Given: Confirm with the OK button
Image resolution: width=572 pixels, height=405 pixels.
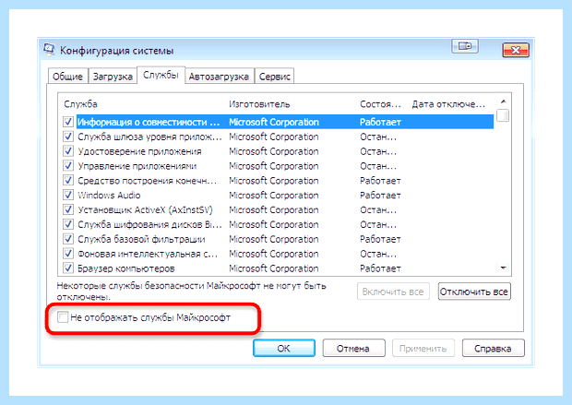Looking at the screenshot, I should [284, 348].
